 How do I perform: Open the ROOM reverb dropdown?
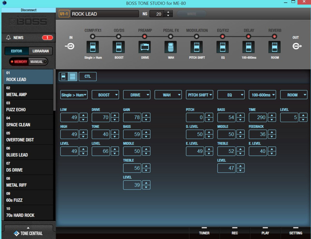pyautogui.click(x=294, y=95)
